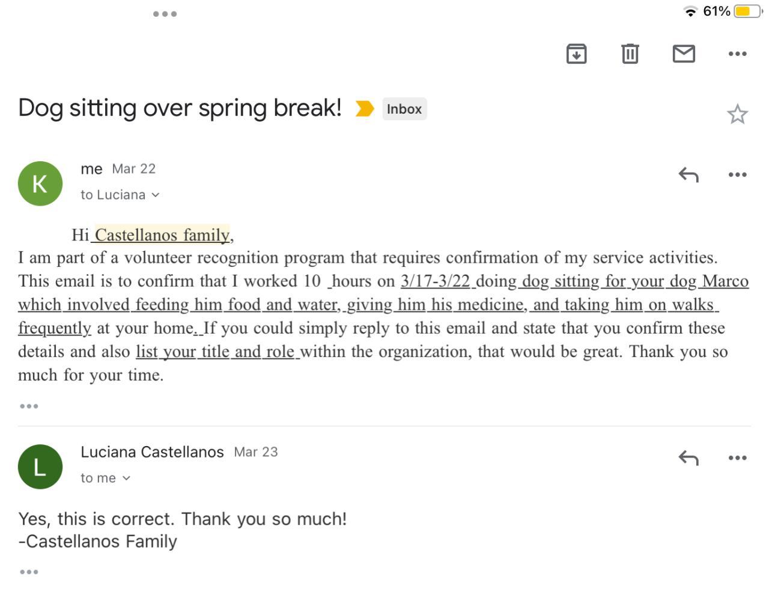Archive this email conversation

click(576, 54)
